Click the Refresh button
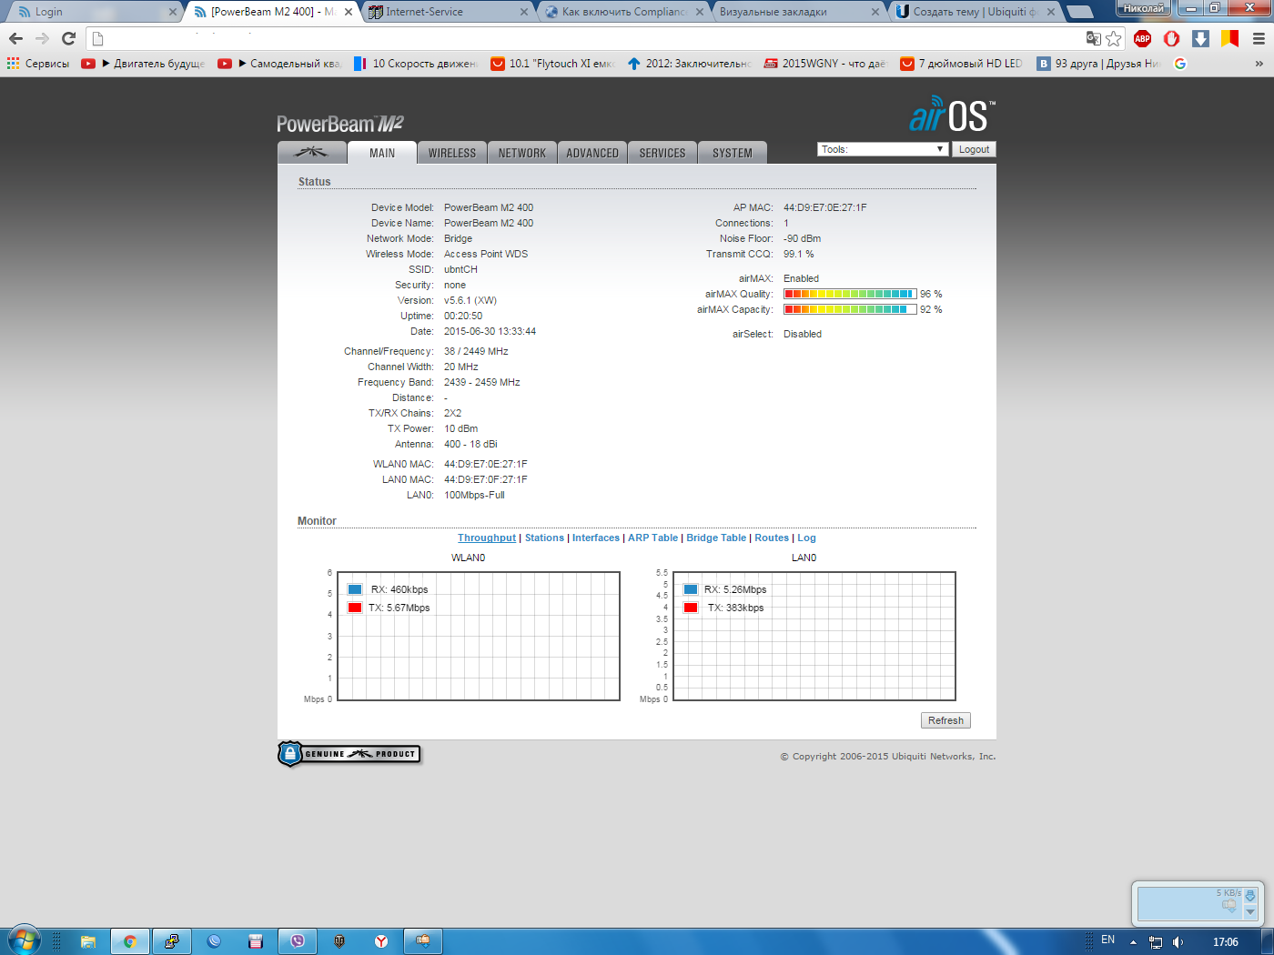The width and height of the screenshot is (1274, 955). tap(945, 720)
